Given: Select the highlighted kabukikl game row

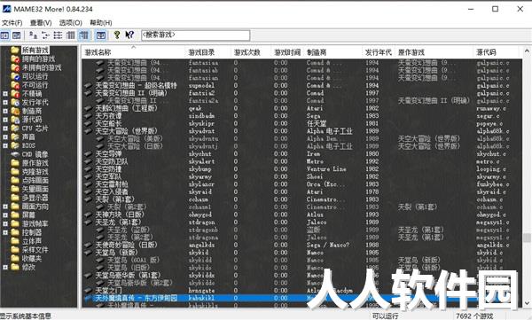Looking at the screenshot, I should [x=302, y=298].
